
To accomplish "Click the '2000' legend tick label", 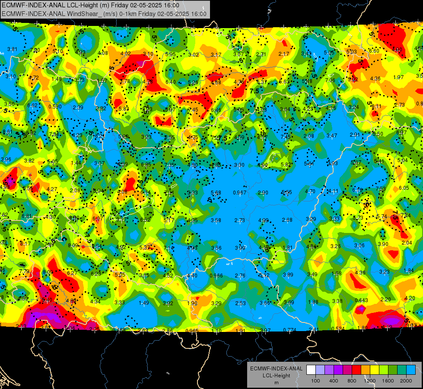I will [x=406, y=381].
